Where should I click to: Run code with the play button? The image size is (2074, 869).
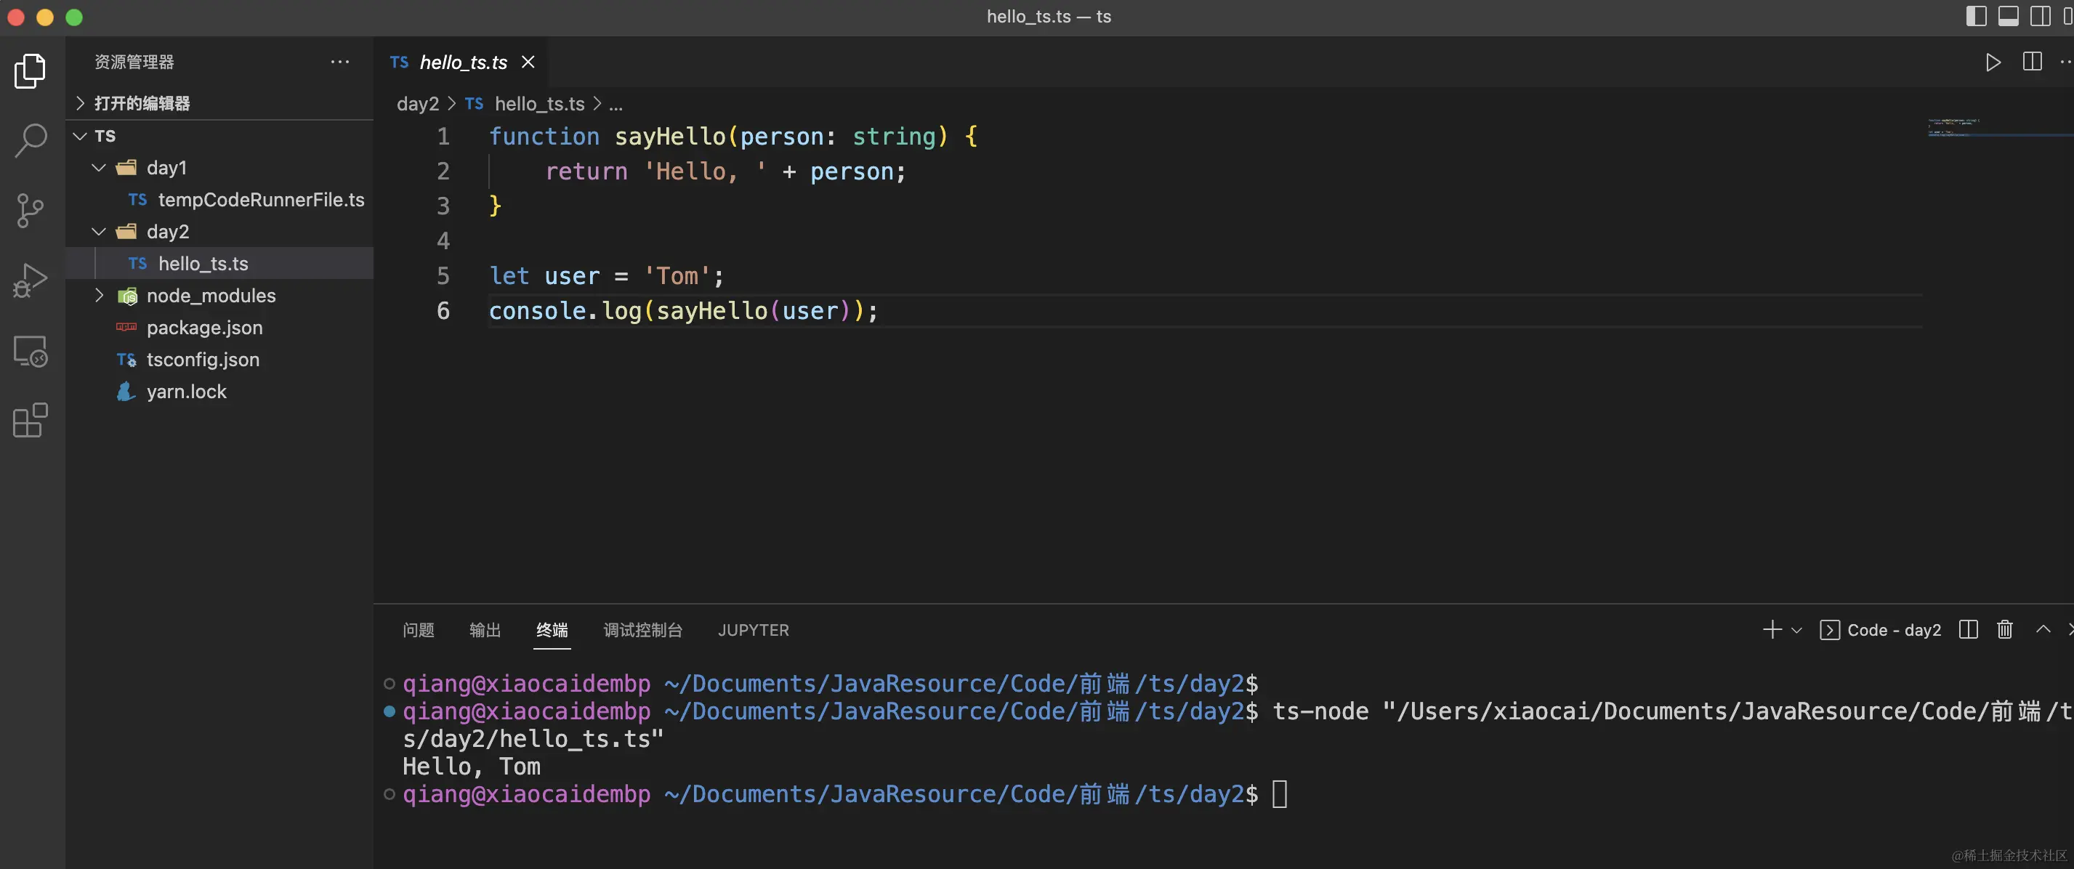pyautogui.click(x=1993, y=62)
